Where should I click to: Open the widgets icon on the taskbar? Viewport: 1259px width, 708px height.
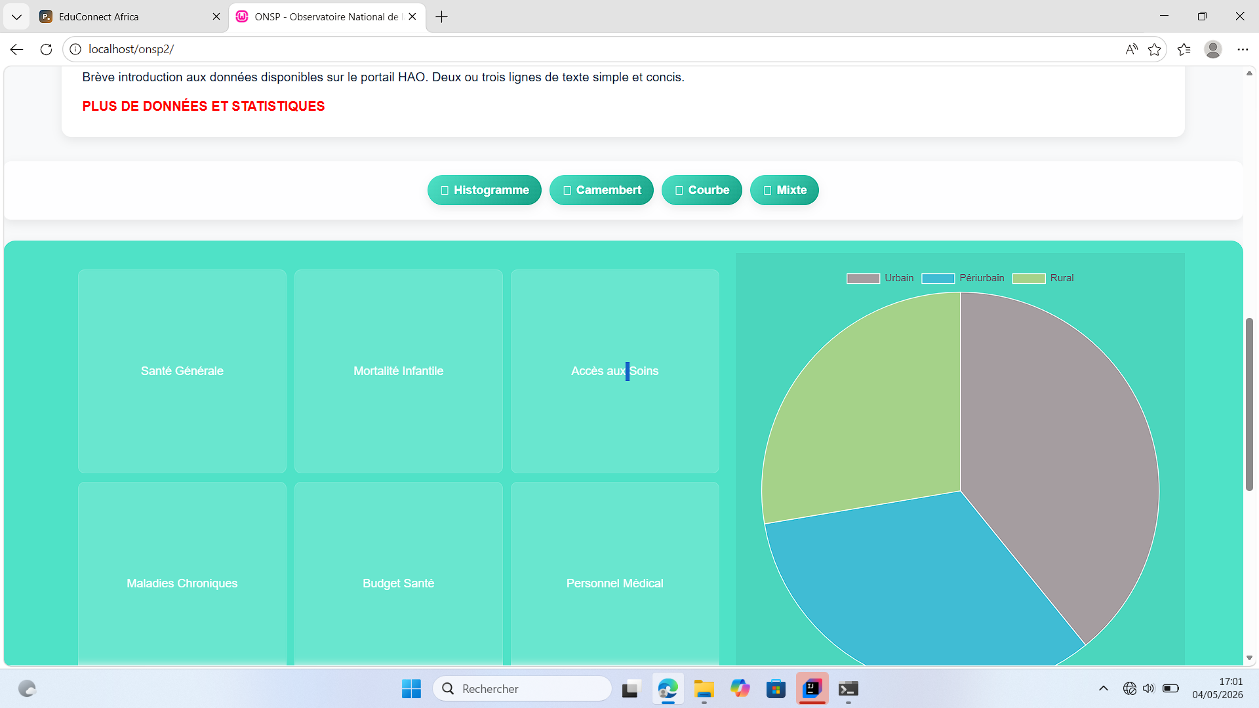pos(27,689)
